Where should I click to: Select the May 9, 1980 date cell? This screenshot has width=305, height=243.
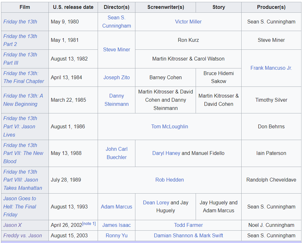click(73, 22)
